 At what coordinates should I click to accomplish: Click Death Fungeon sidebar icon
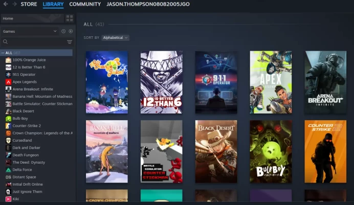[x=8, y=155]
